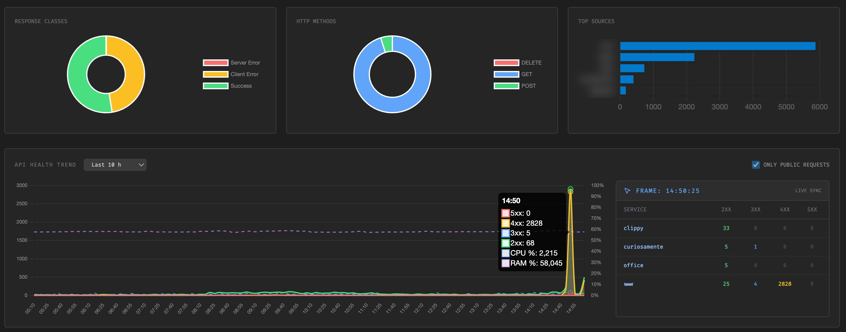Click the 2828 value in www row

click(785, 284)
